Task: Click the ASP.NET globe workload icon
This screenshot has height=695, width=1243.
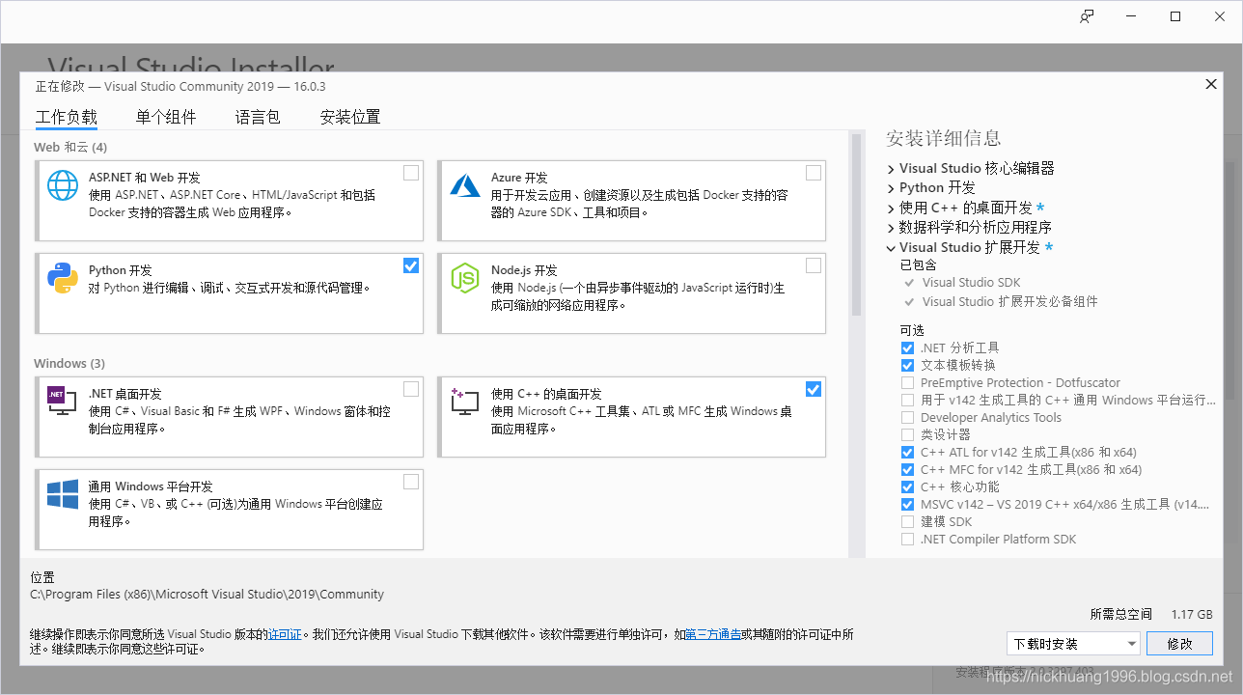Action: (x=63, y=184)
